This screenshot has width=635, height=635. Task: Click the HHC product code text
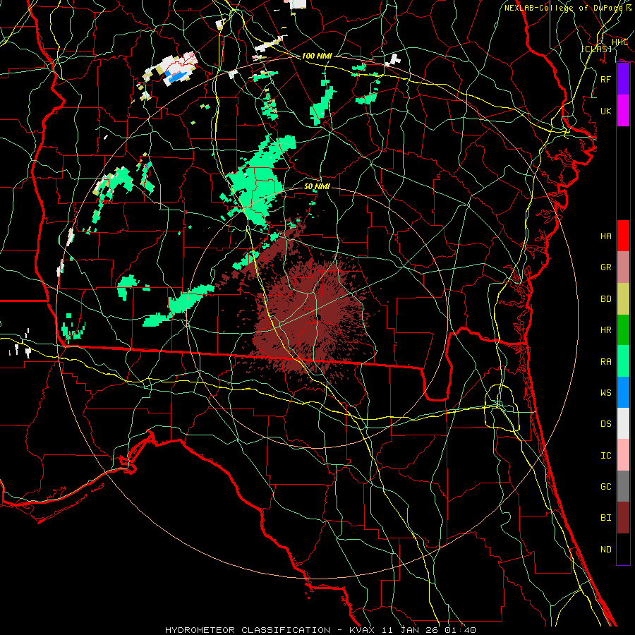coord(620,42)
